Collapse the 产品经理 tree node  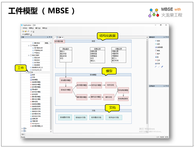click(x=29, y=45)
